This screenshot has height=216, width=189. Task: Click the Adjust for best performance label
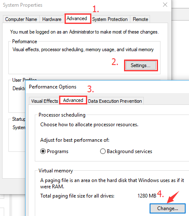point(75,140)
